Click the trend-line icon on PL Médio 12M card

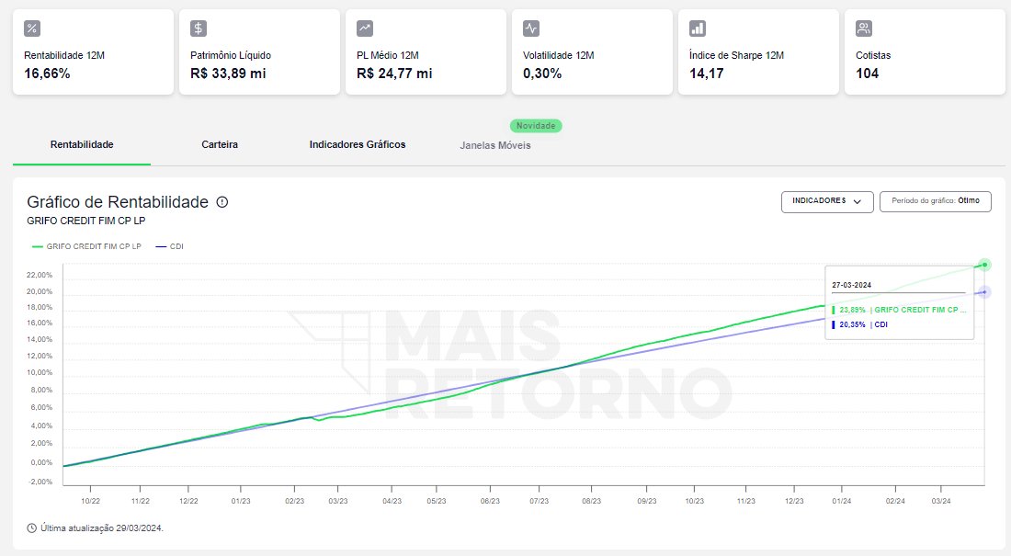click(365, 28)
